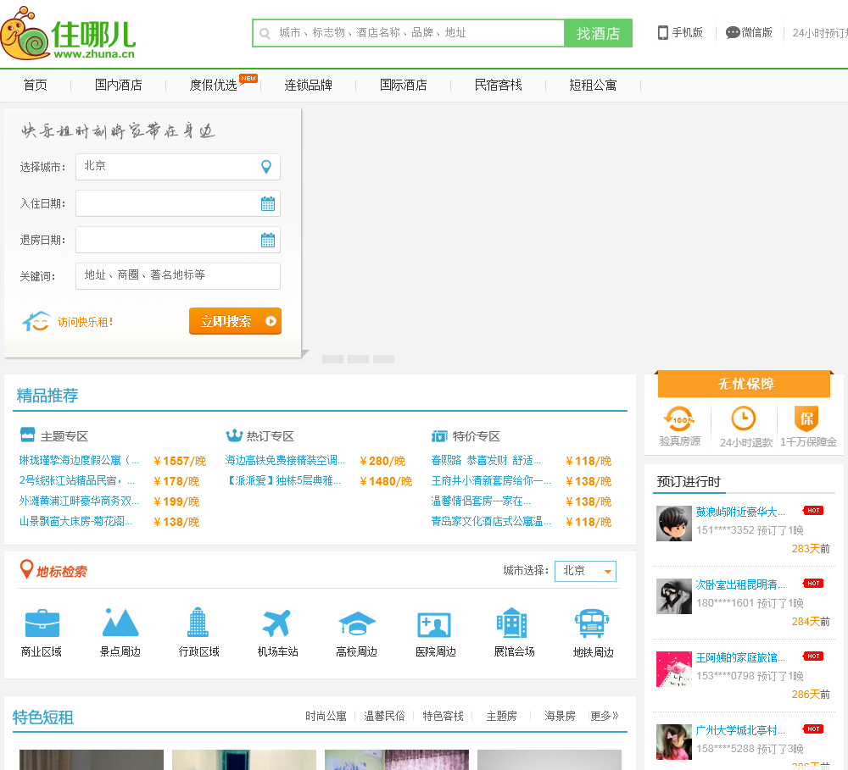Open the 微信版 chat bubble icon
Screen dimensions: 848x770
(x=733, y=33)
